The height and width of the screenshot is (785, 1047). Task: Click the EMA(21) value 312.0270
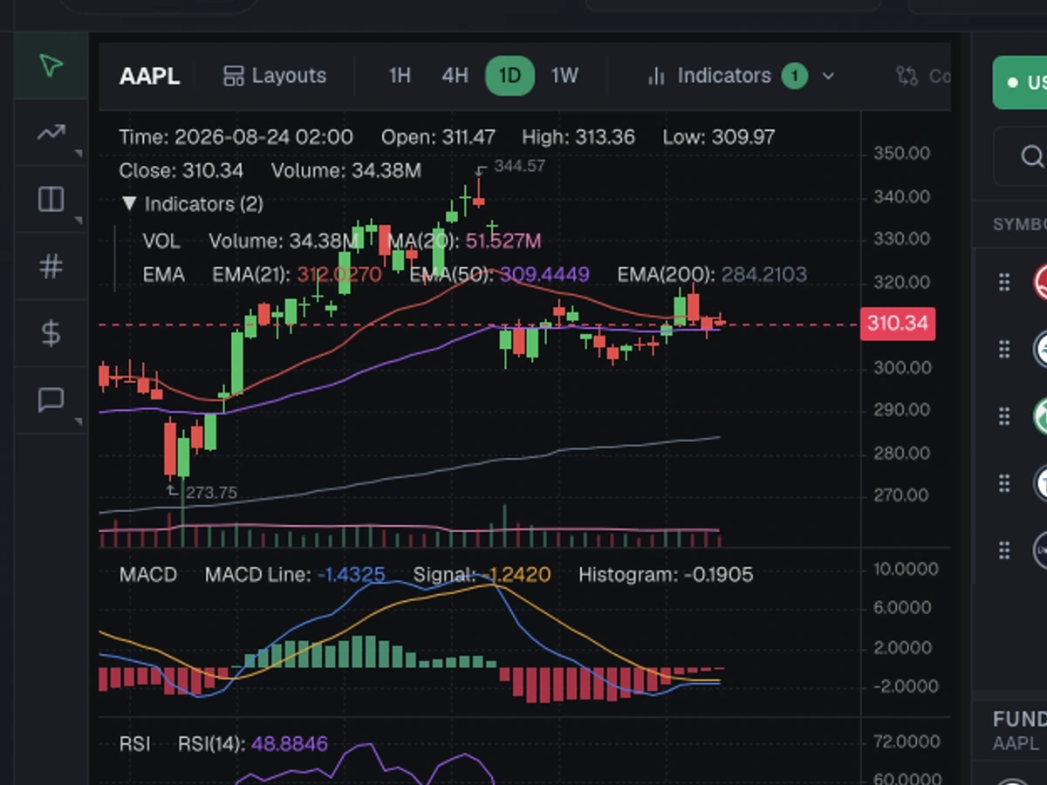point(339,275)
